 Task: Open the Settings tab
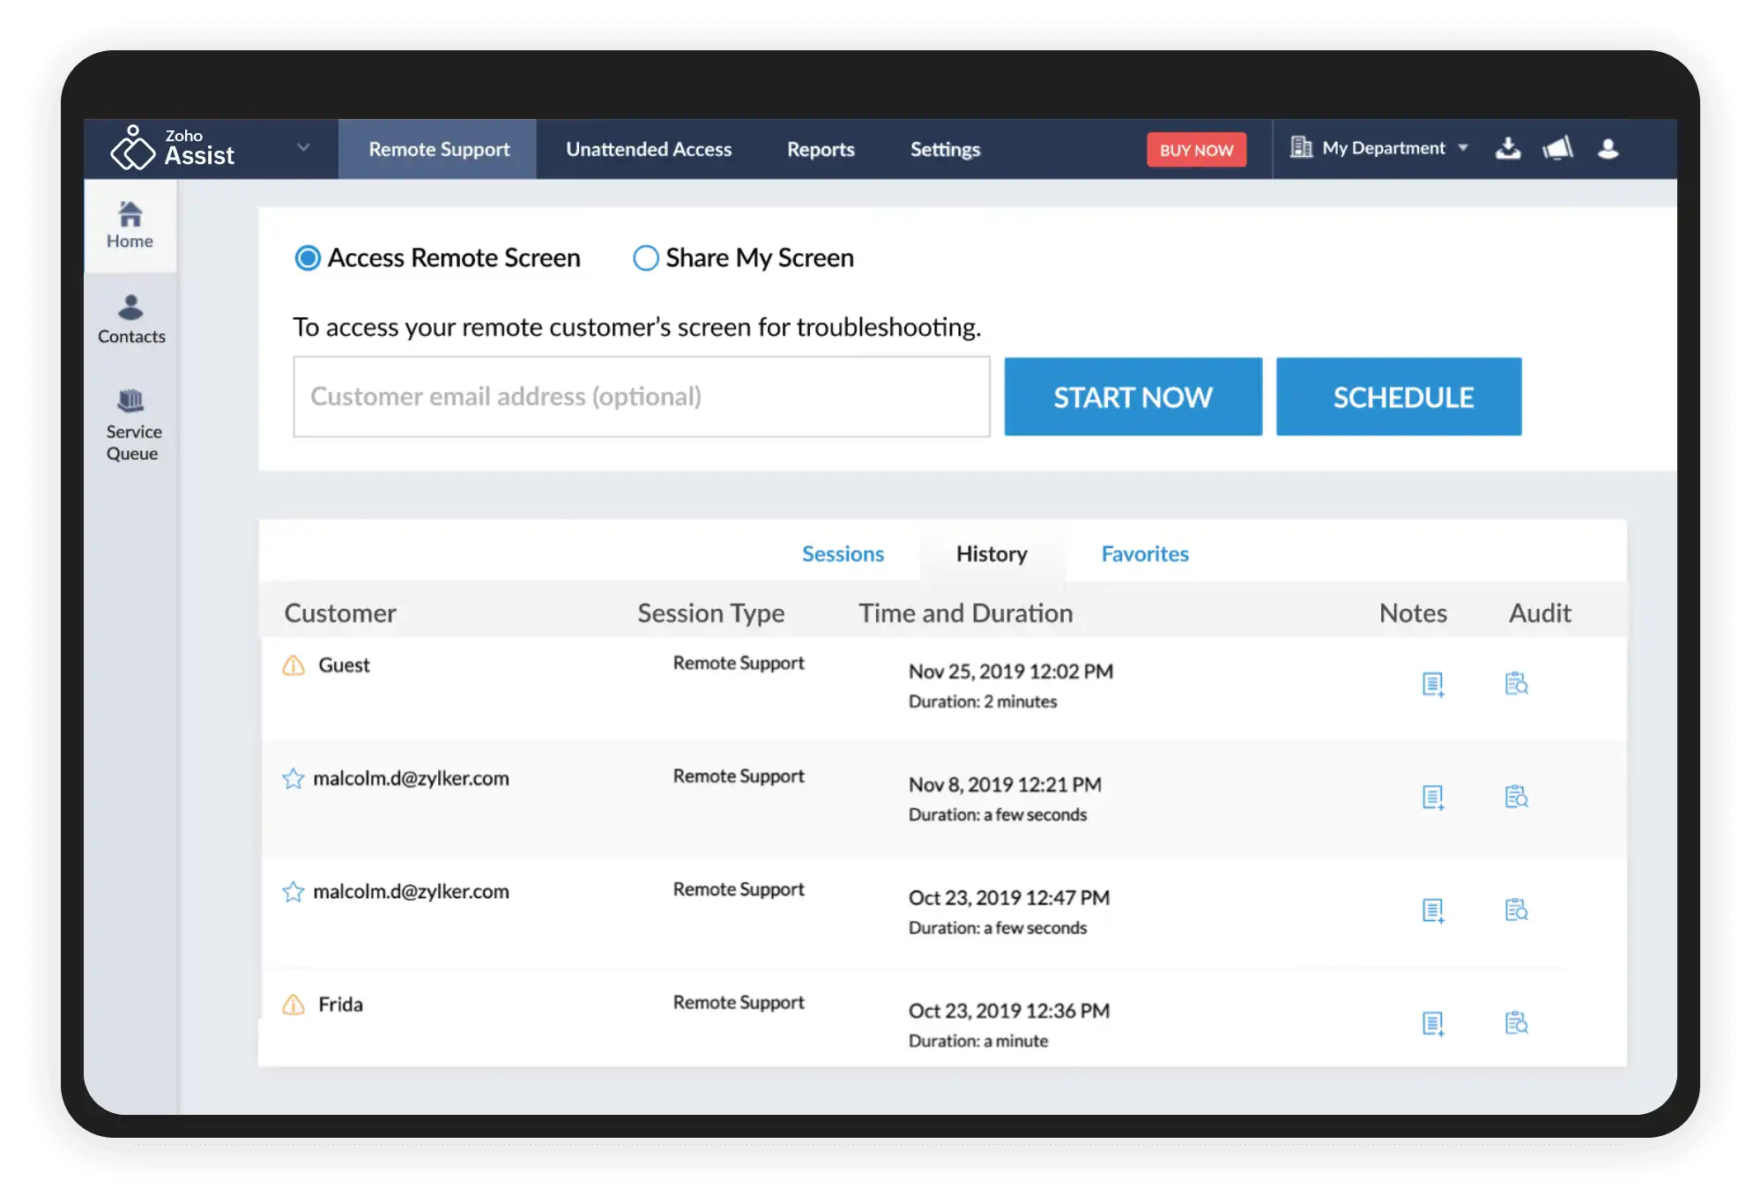pyautogui.click(x=945, y=149)
